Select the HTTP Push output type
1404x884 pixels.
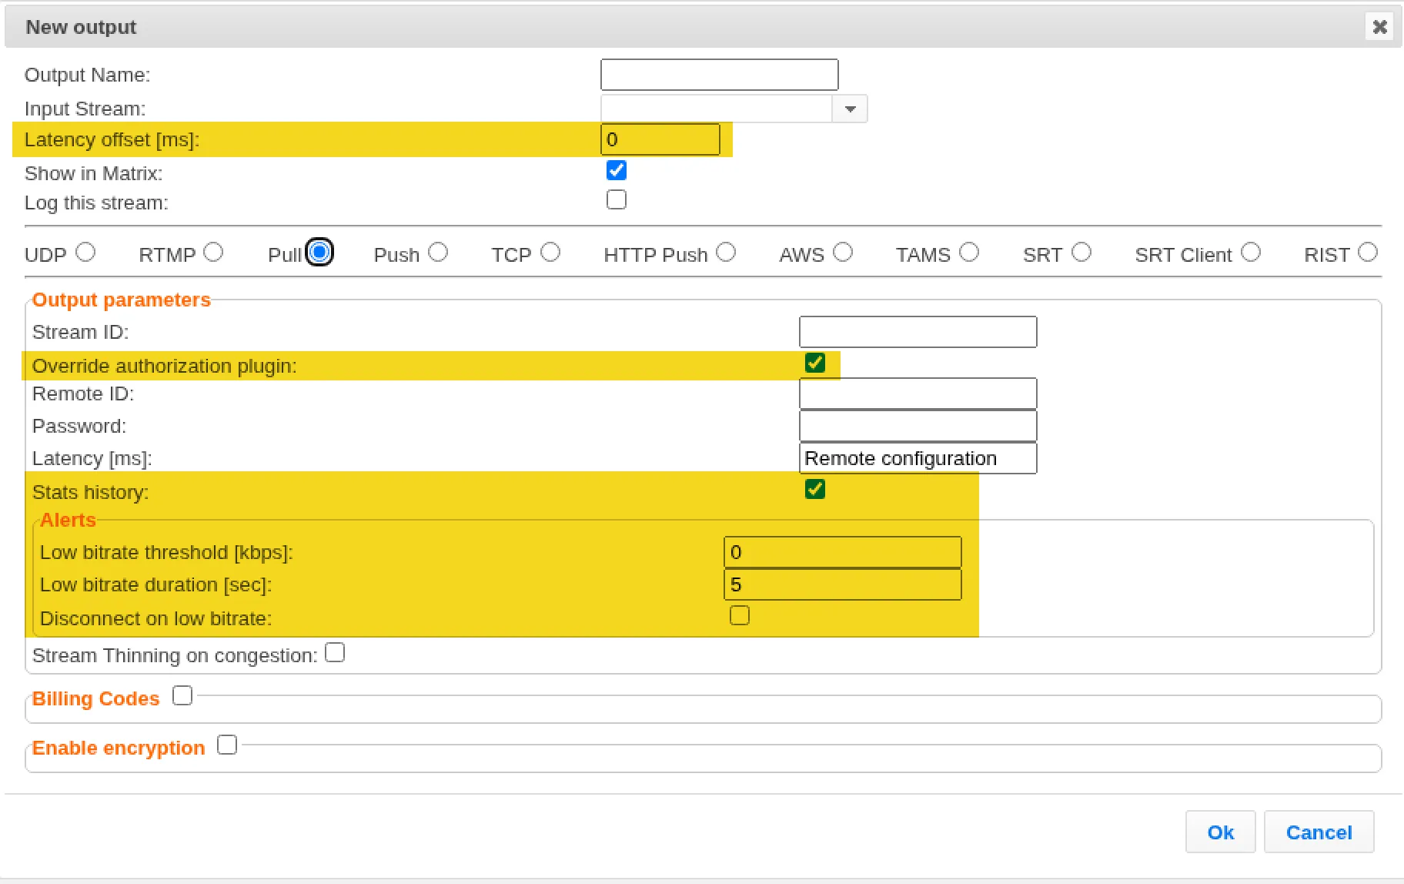(x=726, y=252)
